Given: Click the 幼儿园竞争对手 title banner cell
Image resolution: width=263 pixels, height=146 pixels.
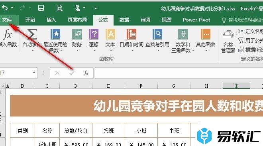Looking at the screenshot, I should 137,106.
